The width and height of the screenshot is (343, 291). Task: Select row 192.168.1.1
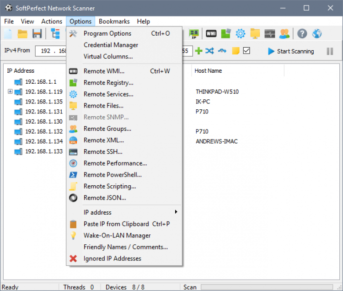(x=41, y=82)
